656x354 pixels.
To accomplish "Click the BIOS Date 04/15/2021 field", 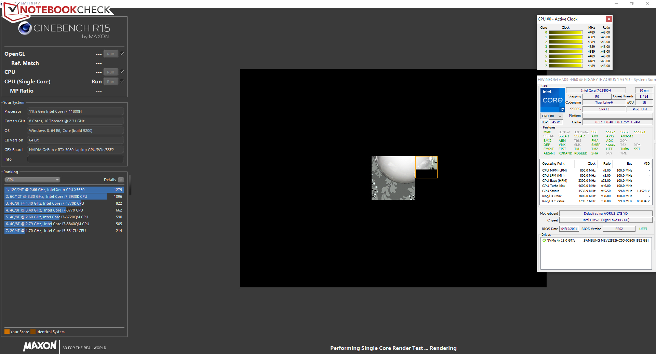I will (569, 229).
